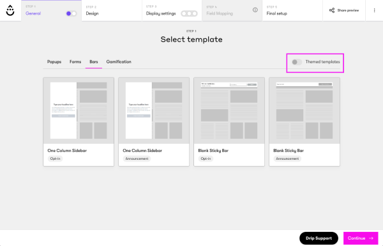383x246 pixels.
Task: Choose Blank Sticky Bar Opt-in template
Action: tap(229, 122)
